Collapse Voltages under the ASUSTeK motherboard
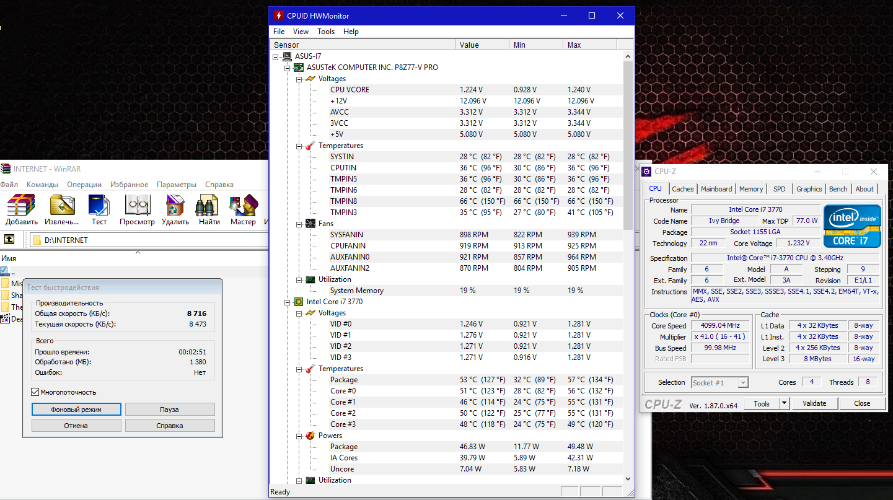 pyautogui.click(x=299, y=79)
